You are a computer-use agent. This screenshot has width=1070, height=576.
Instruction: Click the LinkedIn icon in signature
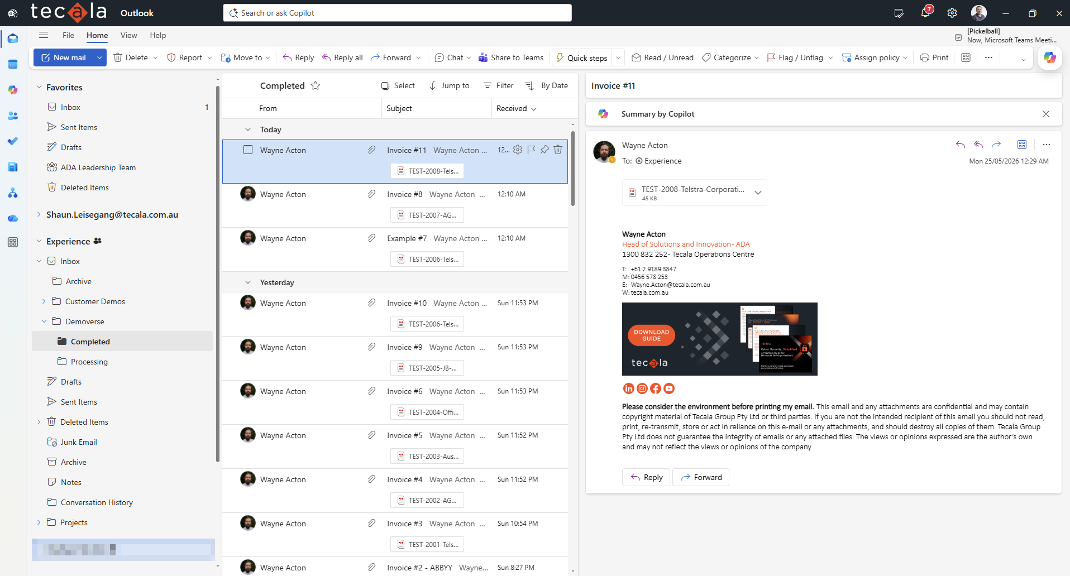[629, 388]
